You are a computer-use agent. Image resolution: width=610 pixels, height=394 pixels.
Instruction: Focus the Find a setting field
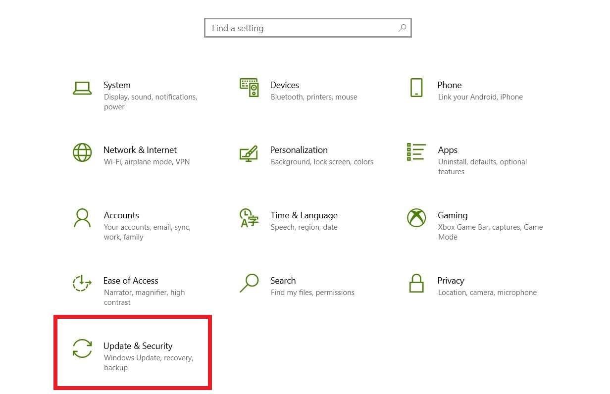308,28
